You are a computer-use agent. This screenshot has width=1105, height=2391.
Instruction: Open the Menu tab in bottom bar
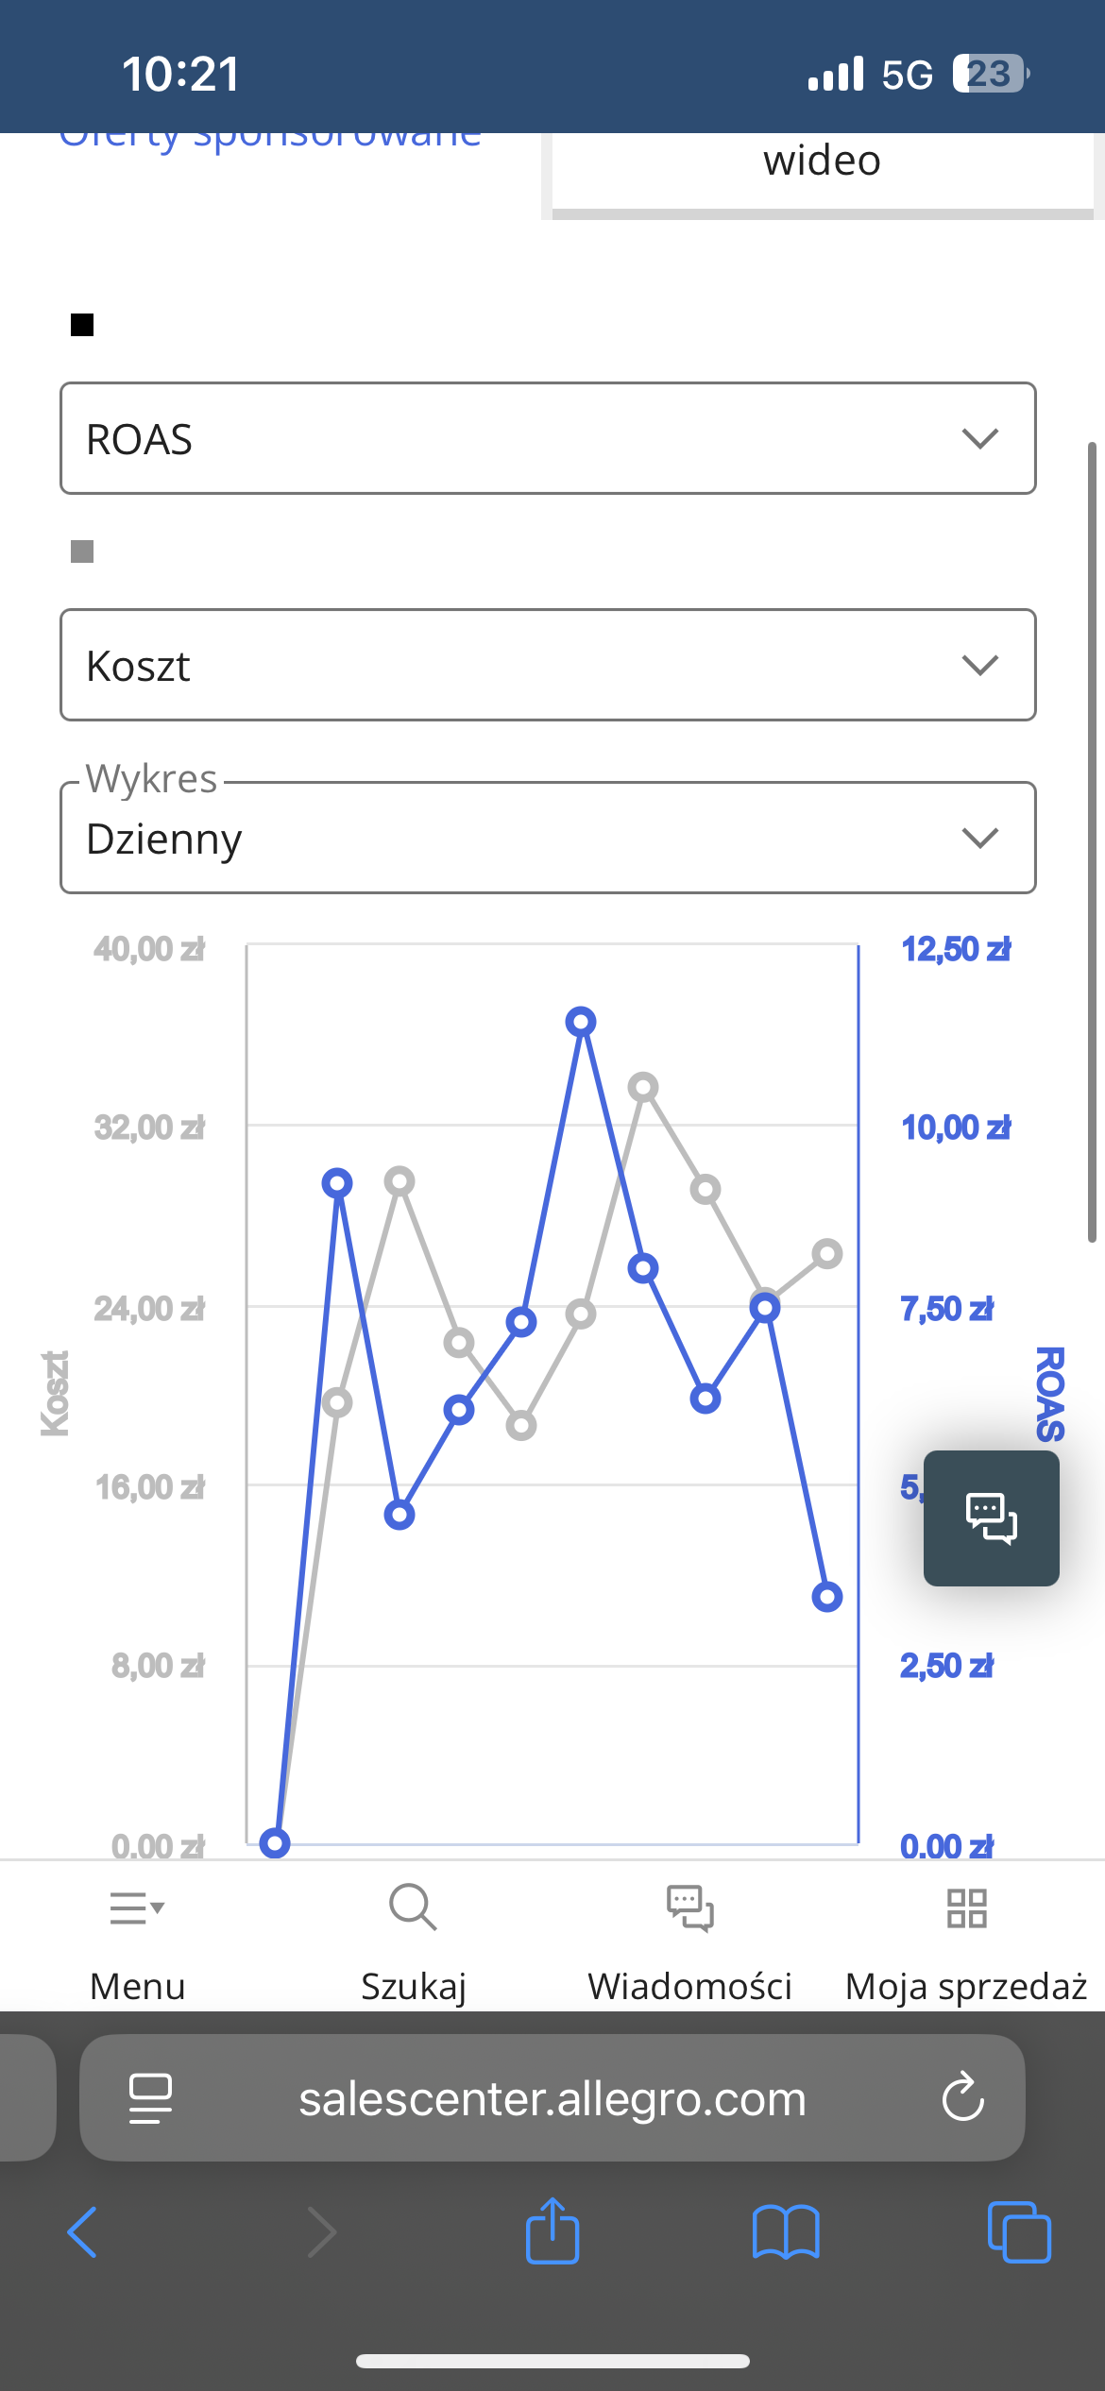point(138,1943)
